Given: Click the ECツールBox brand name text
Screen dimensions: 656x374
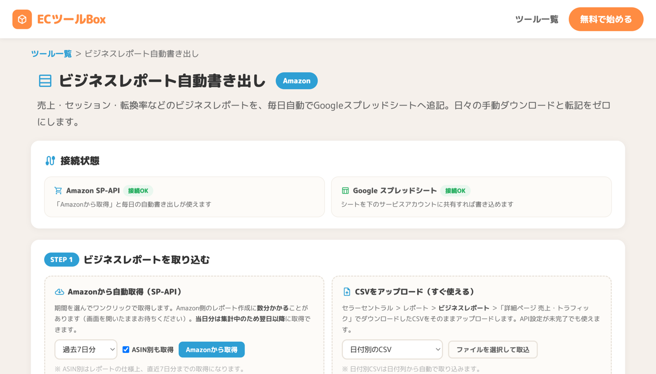Looking at the screenshot, I should click(71, 19).
